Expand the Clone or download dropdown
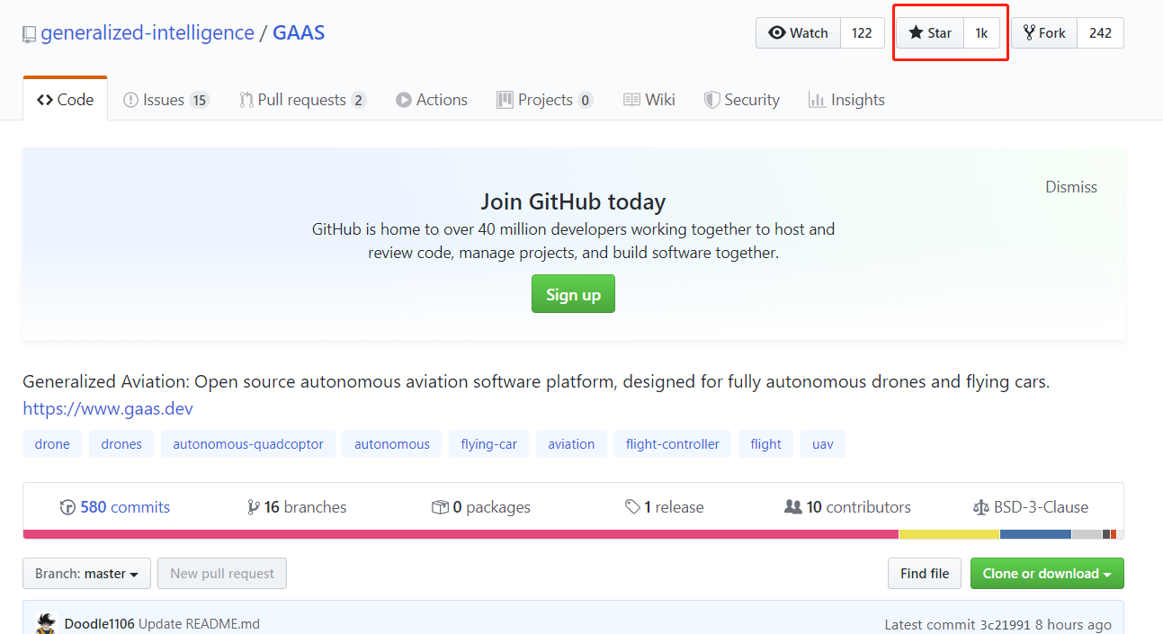This screenshot has height=634, width=1163. tap(1047, 574)
